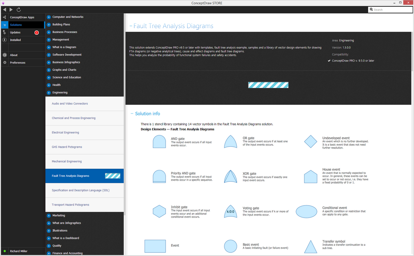
Task: Click the main panel vertical scrollbar
Action: (412, 52)
